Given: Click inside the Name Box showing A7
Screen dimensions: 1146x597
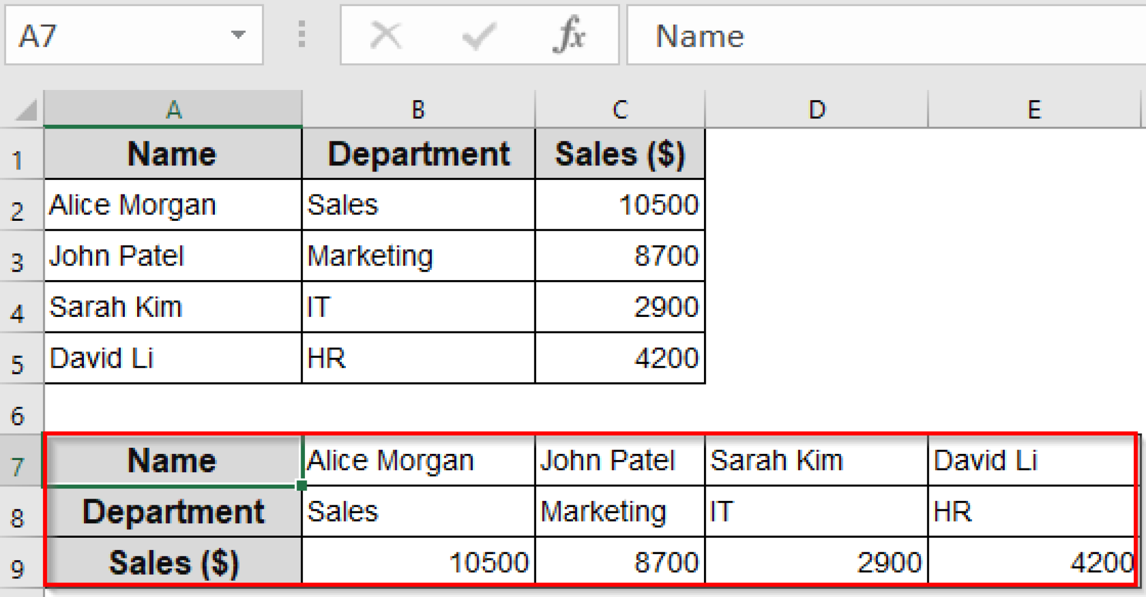Looking at the screenshot, I should 112,35.
